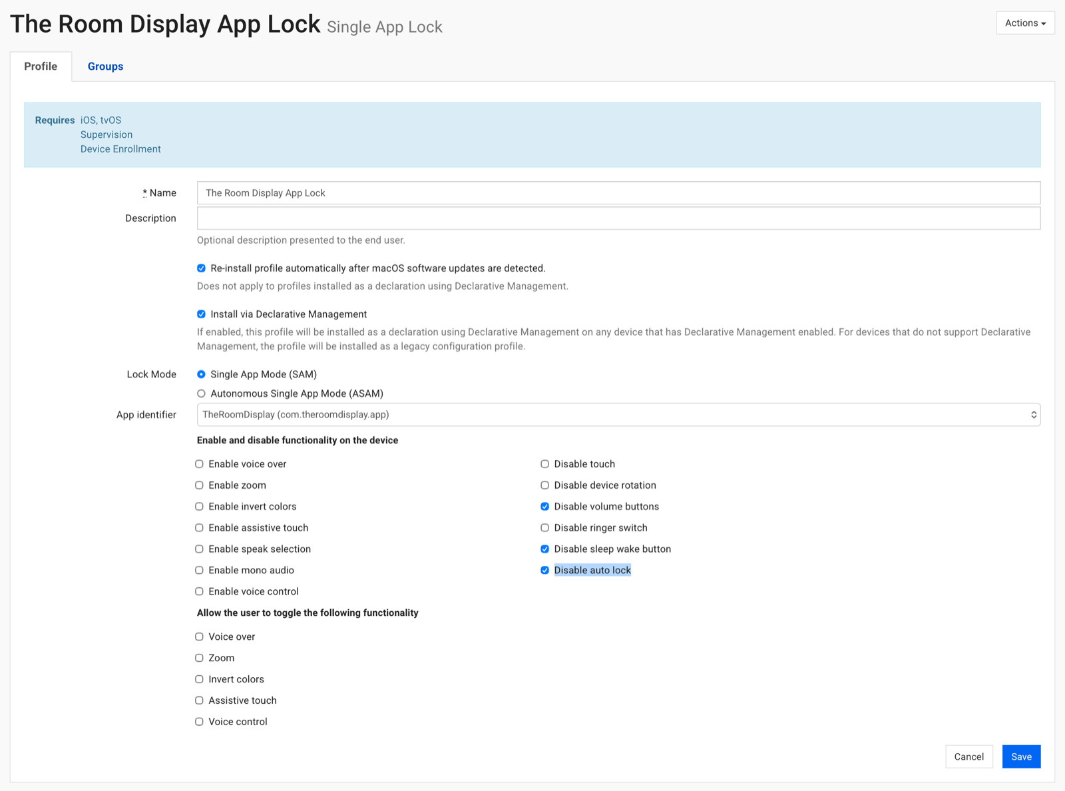Click the 'Device Enrollment' requirement text

[120, 149]
